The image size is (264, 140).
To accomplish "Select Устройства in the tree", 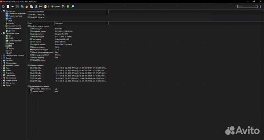I will (x=10, y=73).
